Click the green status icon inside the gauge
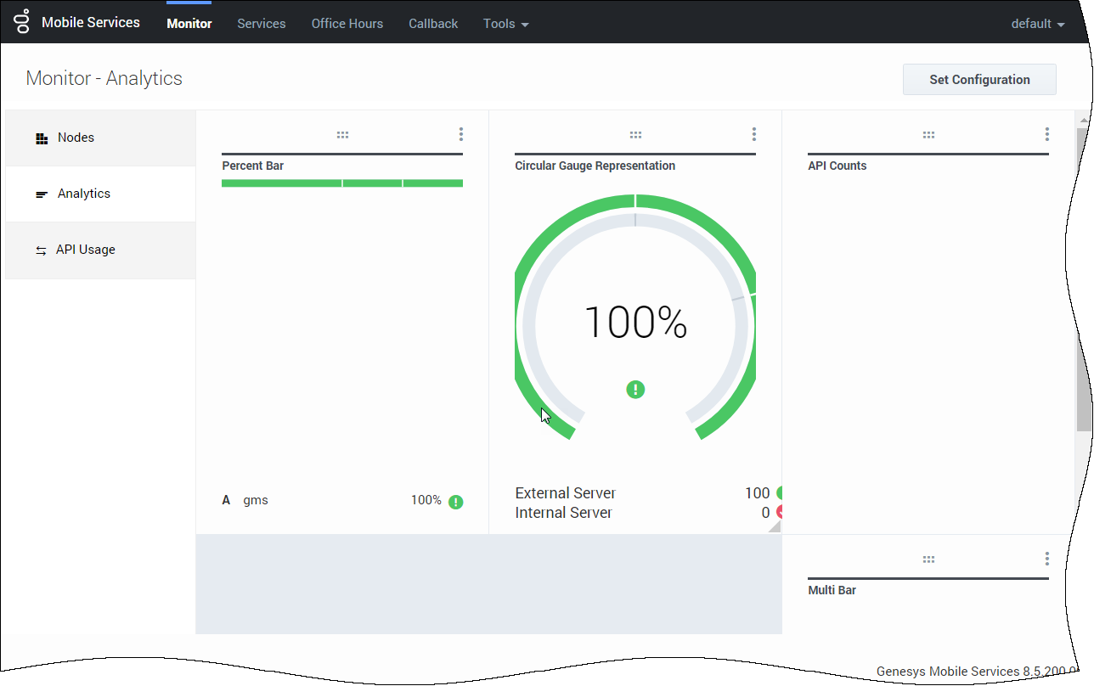 click(635, 390)
